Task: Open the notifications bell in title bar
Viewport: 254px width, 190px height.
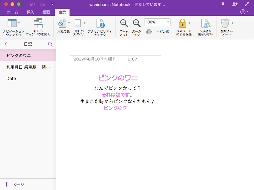Action: tap(223, 4)
